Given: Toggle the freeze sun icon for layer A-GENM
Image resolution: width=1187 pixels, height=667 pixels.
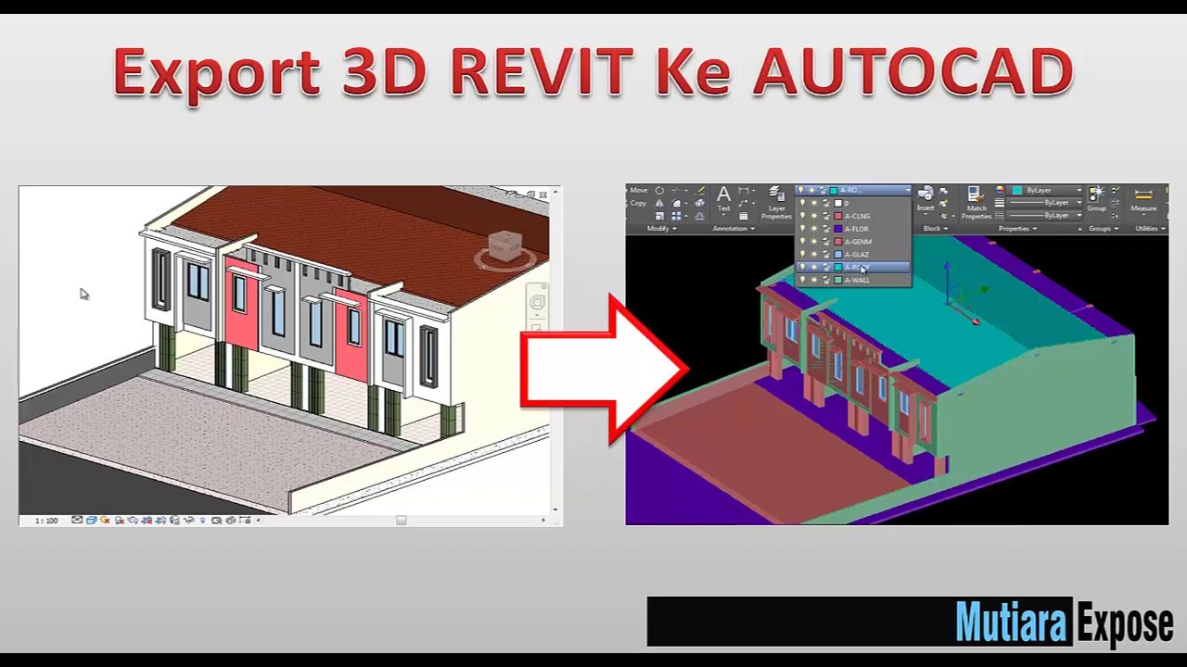Looking at the screenshot, I should pyautogui.click(x=814, y=242).
